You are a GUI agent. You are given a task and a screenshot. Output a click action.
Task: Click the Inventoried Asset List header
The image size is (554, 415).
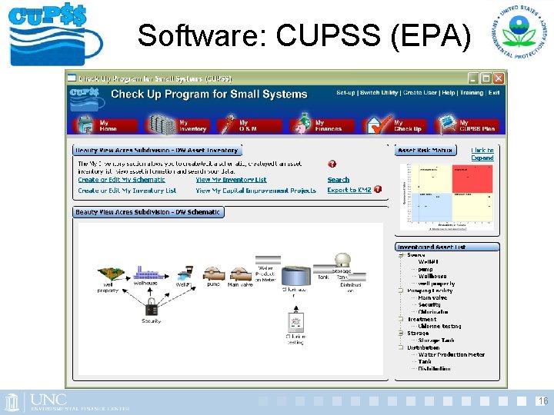[447, 247]
